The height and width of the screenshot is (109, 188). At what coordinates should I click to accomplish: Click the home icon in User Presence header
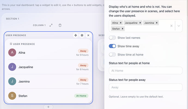11,44
